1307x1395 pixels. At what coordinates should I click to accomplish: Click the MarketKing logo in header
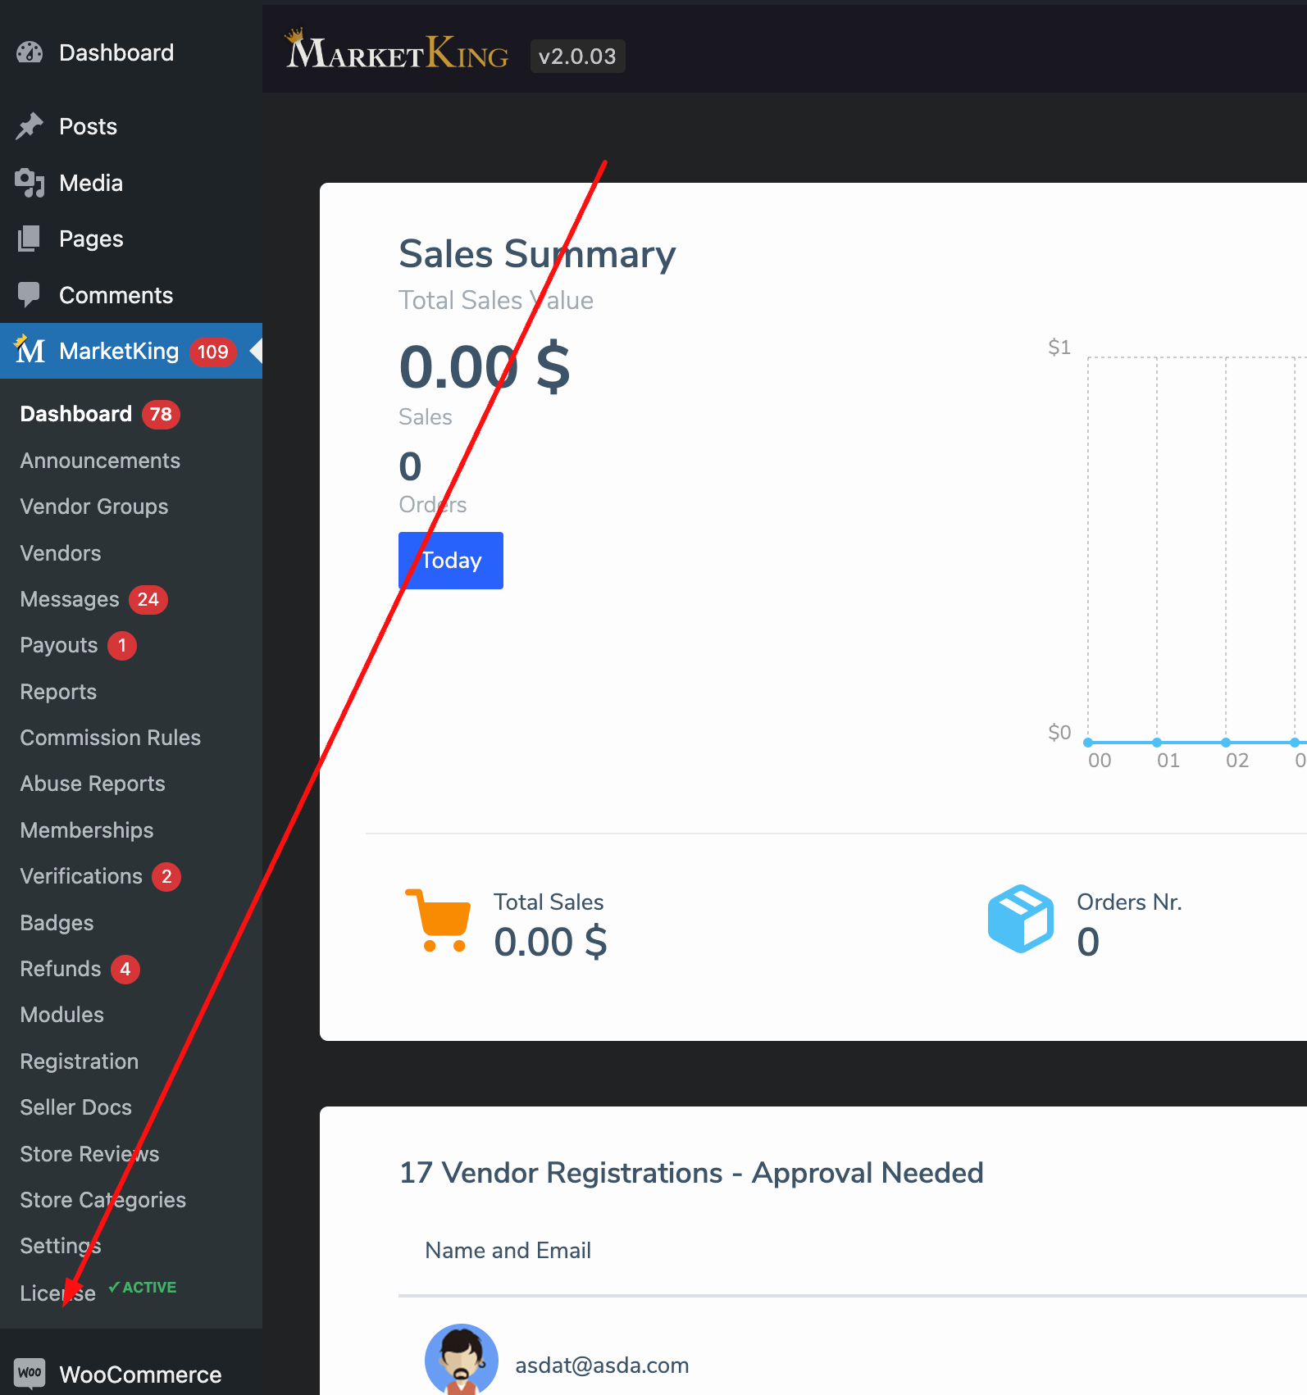pos(398,51)
